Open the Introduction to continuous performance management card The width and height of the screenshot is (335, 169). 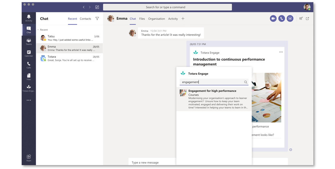[229, 62]
